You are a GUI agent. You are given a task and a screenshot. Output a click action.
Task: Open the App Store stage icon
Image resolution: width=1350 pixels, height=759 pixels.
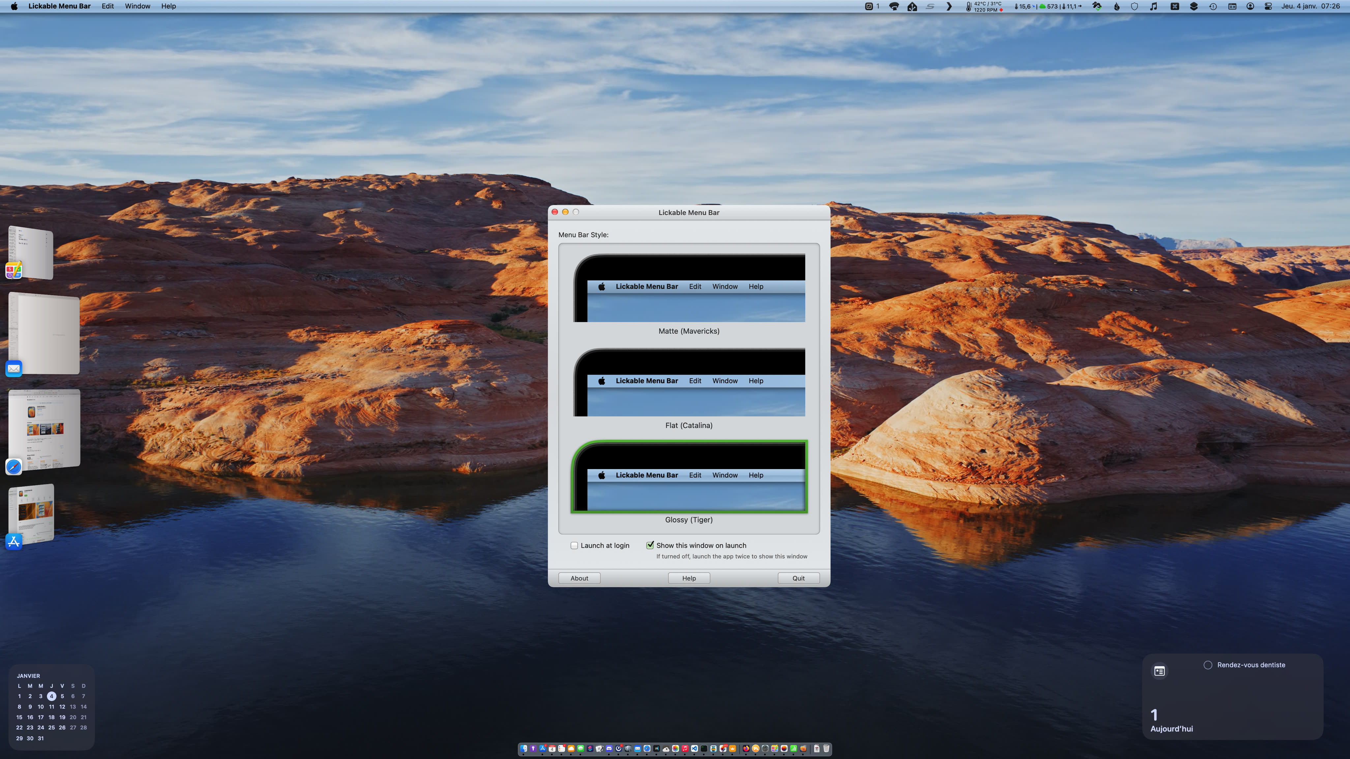click(14, 541)
